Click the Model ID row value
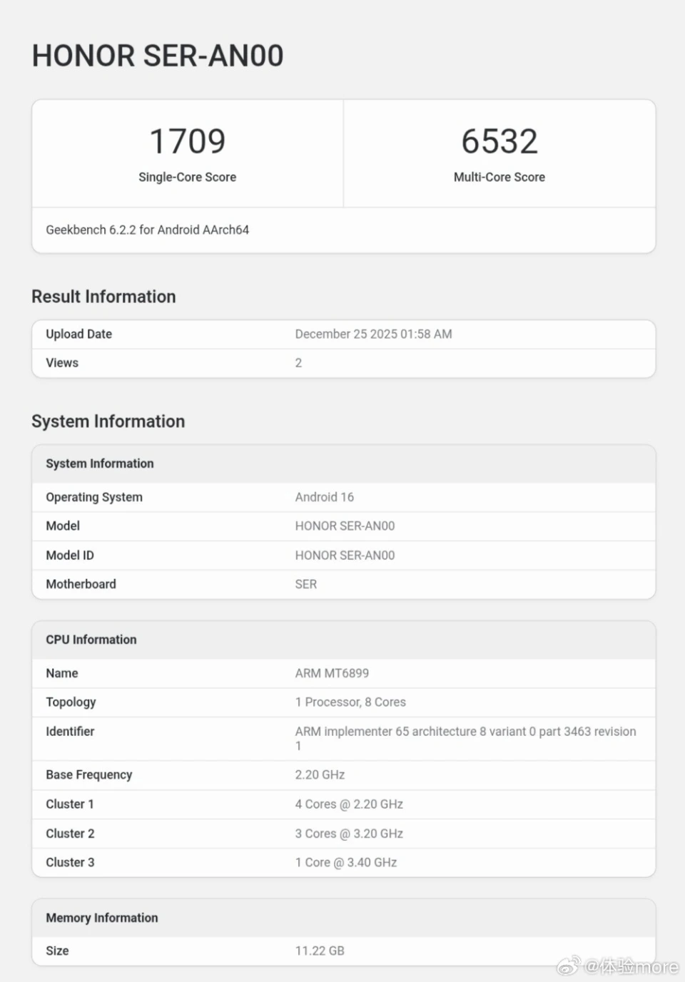The height and width of the screenshot is (982, 685). click(345, 555)
